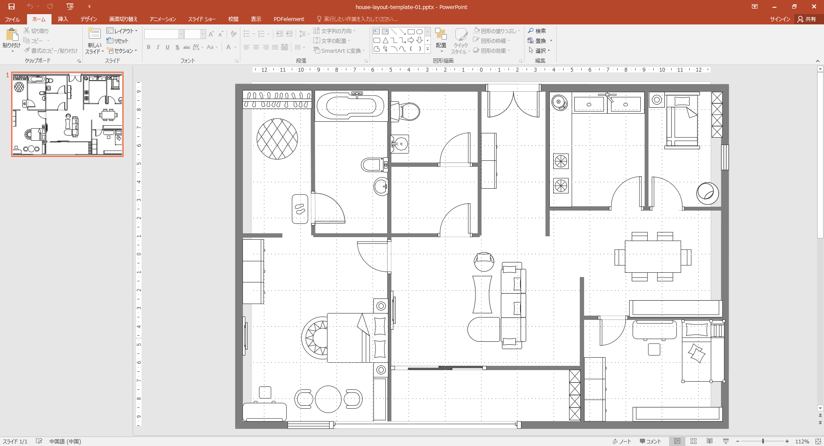
Task: Click the 共有 share button
Action: [x=807, y=19]
